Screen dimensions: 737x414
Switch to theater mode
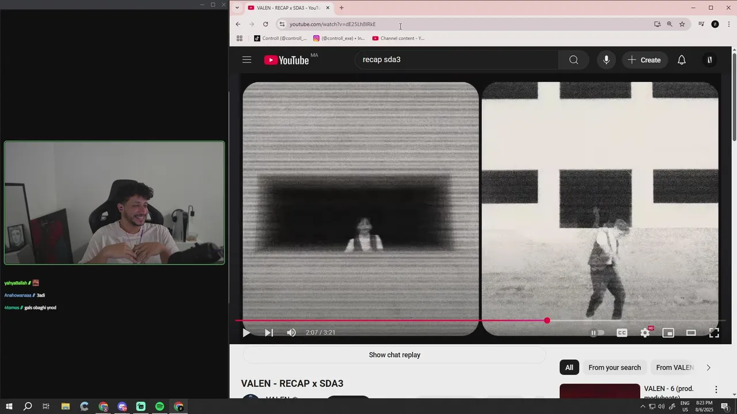[691, 332]
